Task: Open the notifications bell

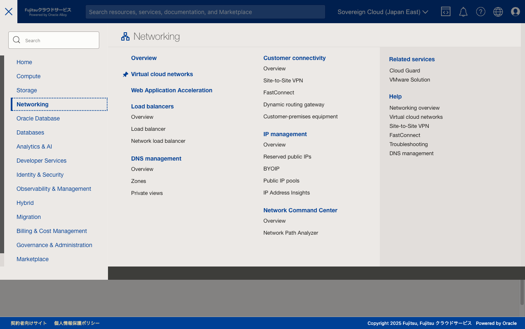Action: 463,12
